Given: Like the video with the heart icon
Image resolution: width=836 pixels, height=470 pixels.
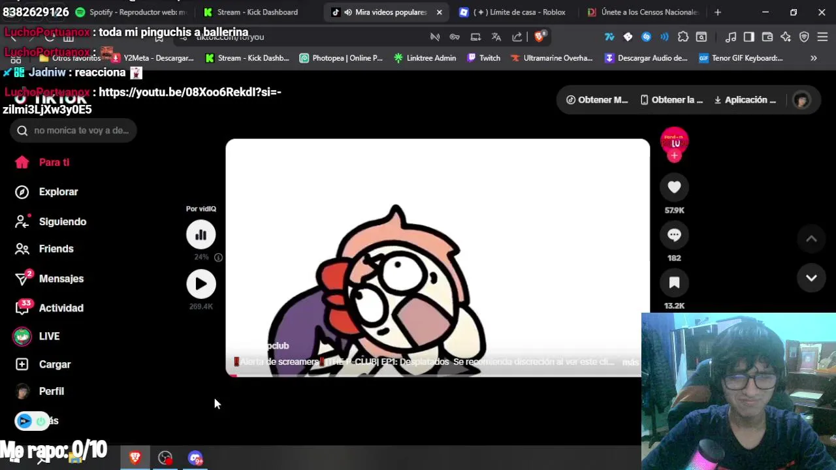Looking at the screenshot, I should [x=674, y=187].
